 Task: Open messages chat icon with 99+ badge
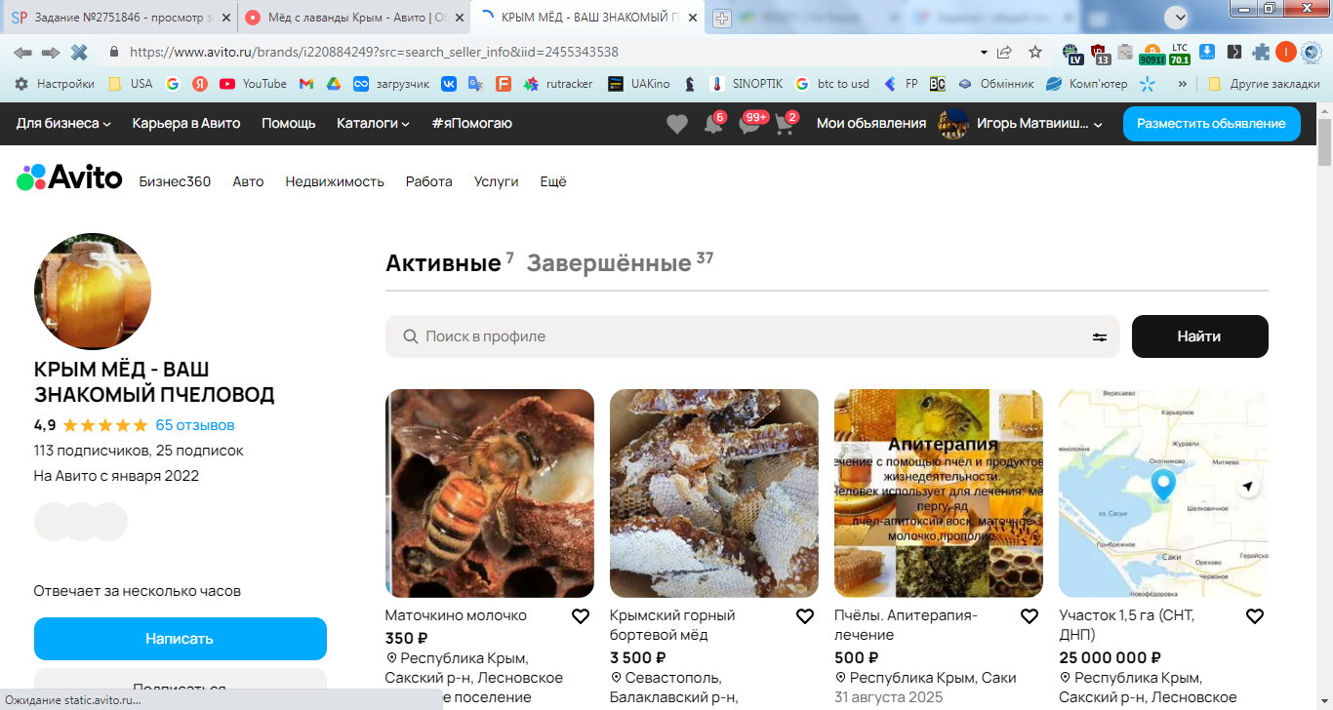(x=750, y=124)
